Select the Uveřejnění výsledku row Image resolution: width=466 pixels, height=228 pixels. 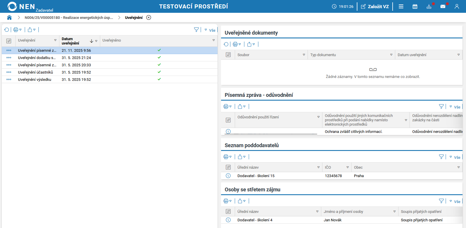coord(35,79)
